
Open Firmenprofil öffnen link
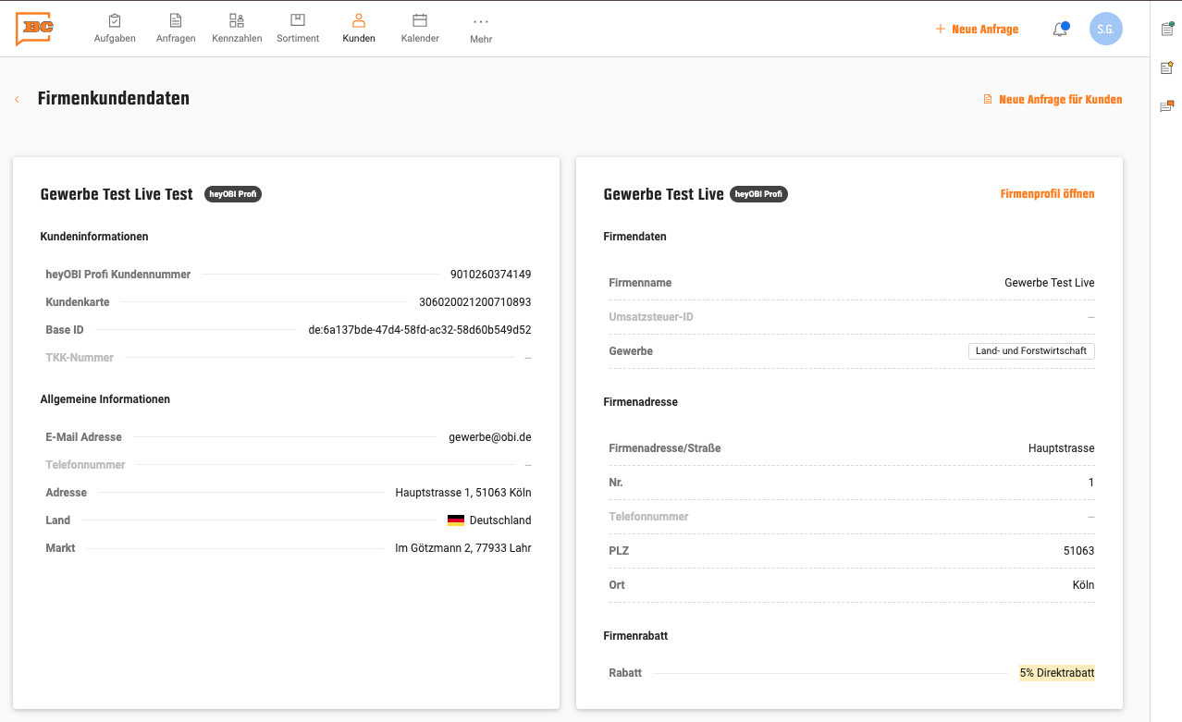click(1047, 194)
